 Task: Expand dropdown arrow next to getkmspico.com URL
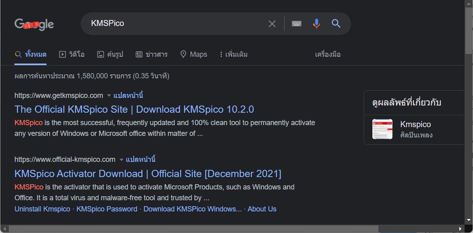[109, 96]
